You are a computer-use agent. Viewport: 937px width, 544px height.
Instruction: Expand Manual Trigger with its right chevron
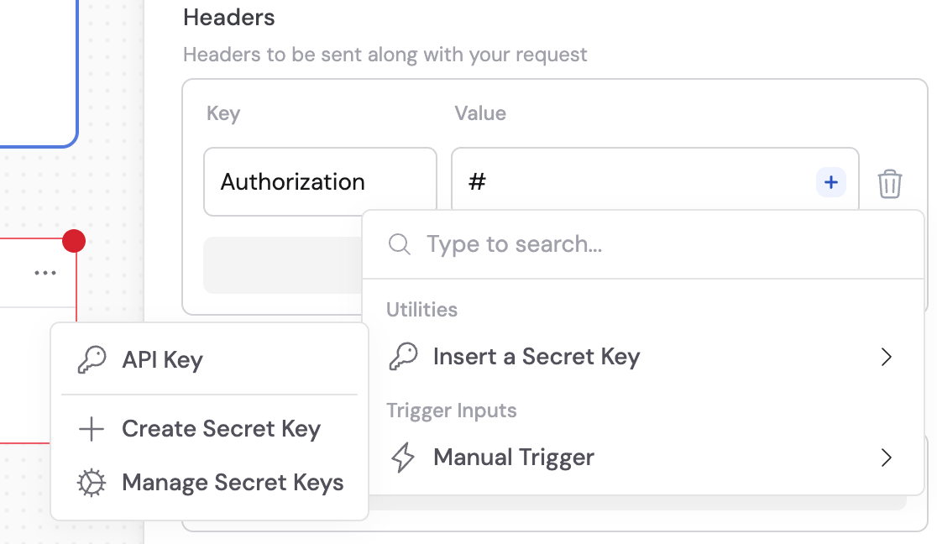(886, 458)
